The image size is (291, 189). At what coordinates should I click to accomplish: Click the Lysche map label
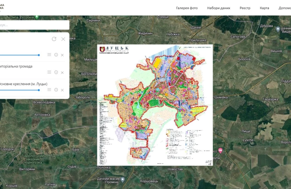[x=248, y=140]
